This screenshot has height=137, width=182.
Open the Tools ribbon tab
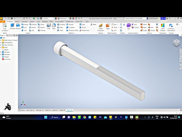[38, 22]
